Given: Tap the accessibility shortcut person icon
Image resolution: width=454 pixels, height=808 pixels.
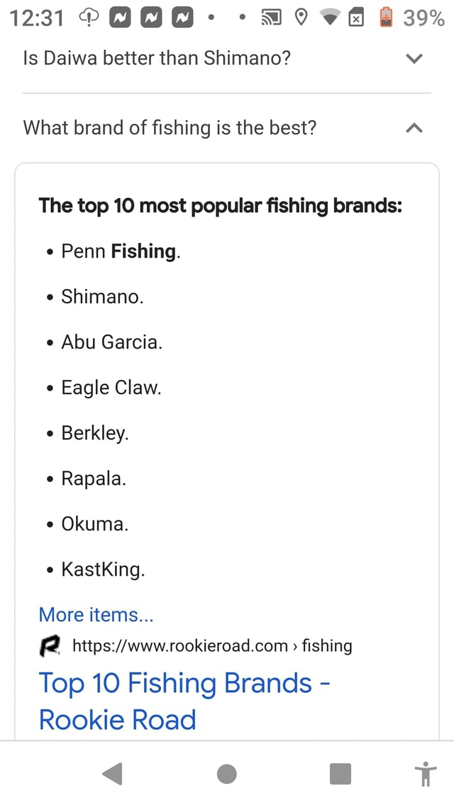Looking at the screenshot, I should tap(425, 774).
